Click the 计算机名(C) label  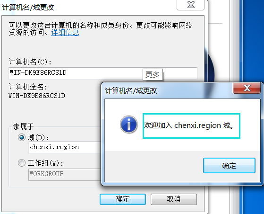point(30,62)
